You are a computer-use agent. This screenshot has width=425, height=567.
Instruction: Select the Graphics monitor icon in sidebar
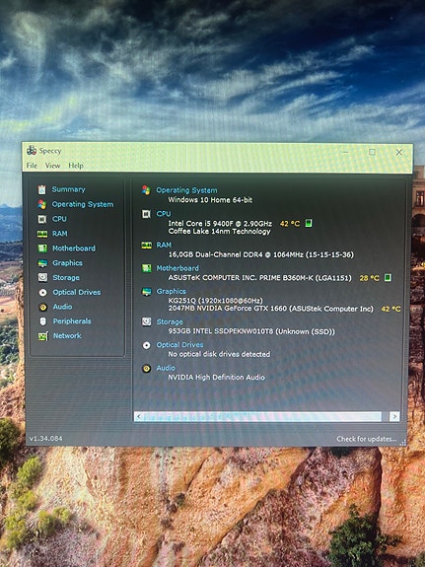(x=42, y=263)
